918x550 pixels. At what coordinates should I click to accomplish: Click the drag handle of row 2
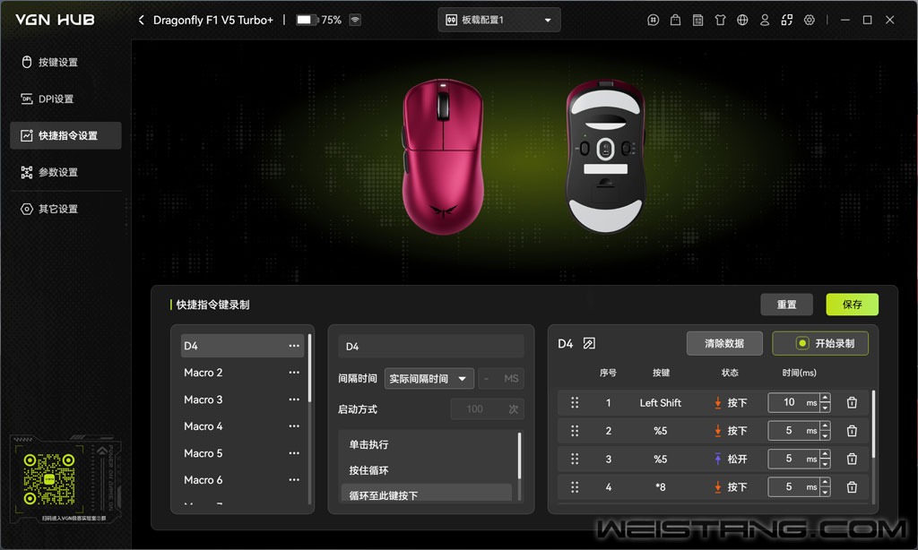575,431
